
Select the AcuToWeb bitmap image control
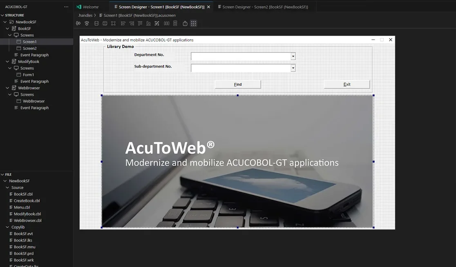(x=237, y=162)
